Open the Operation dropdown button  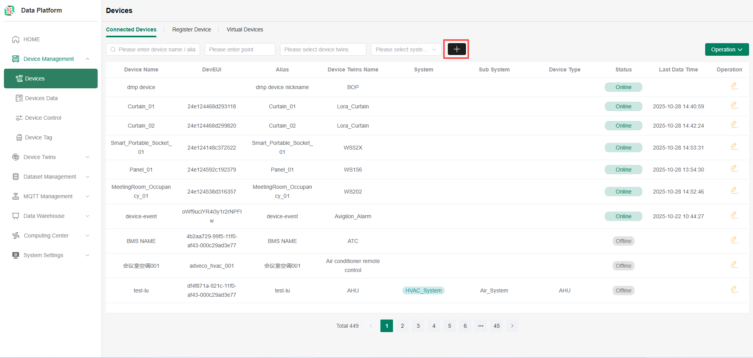tap(726, 49)
